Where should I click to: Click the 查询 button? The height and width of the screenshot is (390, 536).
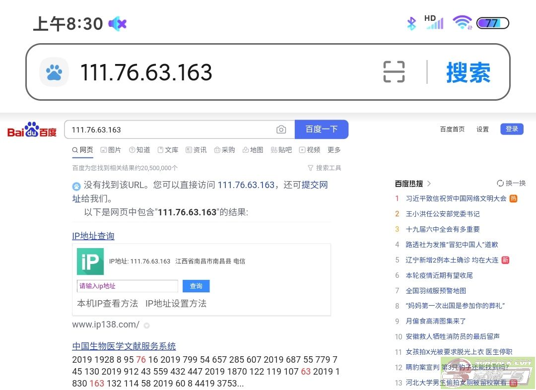(x=196, y=286)
